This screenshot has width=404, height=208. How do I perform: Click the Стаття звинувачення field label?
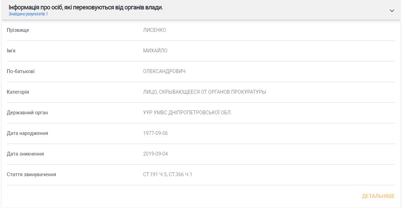click(31, 174)
